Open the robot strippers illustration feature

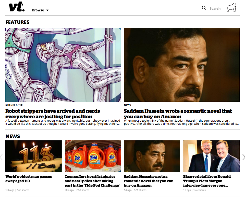pyautogui.click(x=63, y=65)
